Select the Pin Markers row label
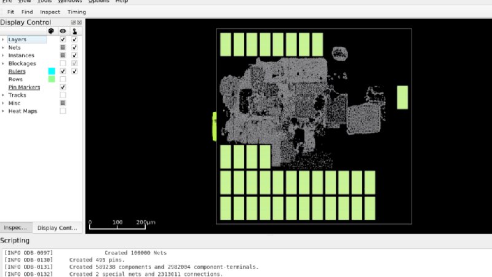The height and width of the screenshot is (277, 492). [x=24, y=87]
